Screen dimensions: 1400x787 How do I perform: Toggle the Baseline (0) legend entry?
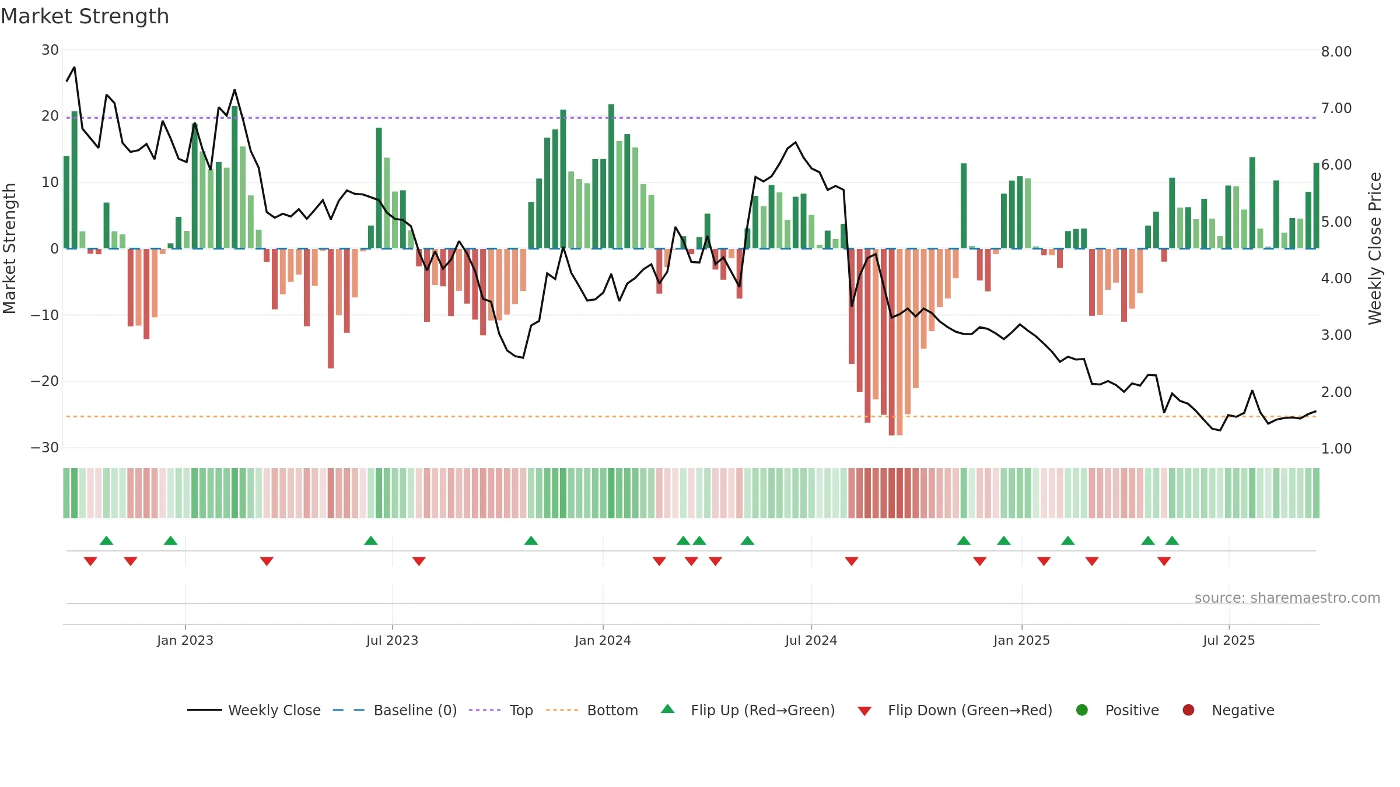tap(394, 710)
